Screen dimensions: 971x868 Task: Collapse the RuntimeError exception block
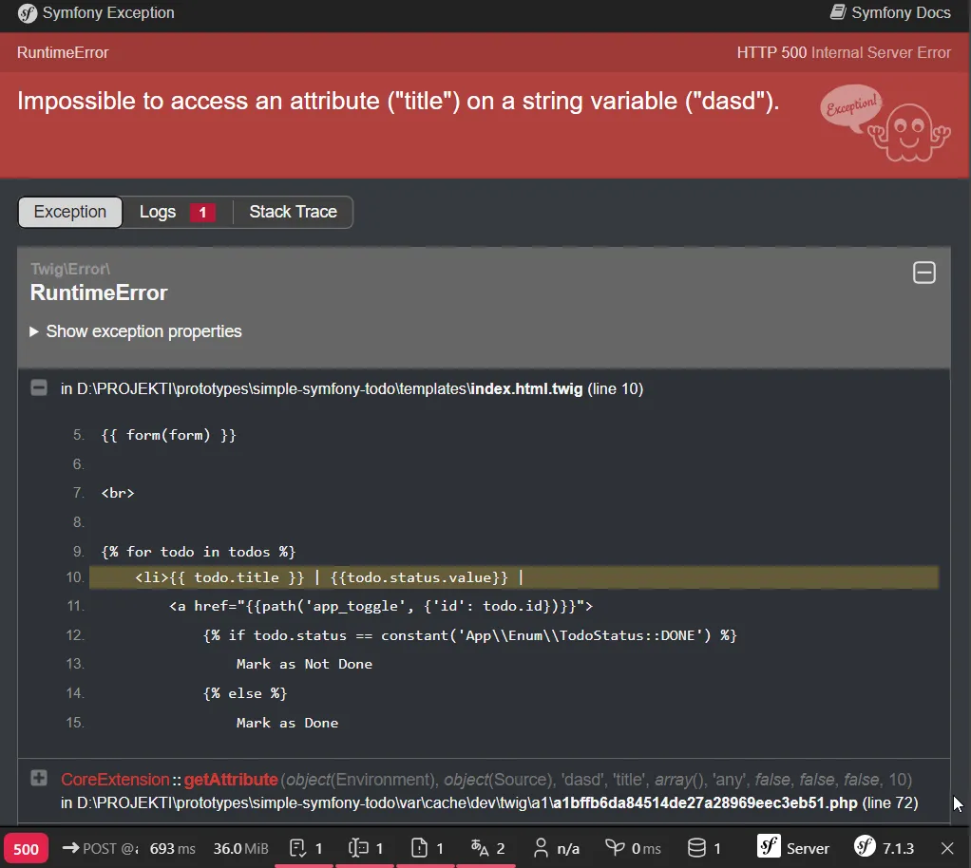[x=923, y=273]
